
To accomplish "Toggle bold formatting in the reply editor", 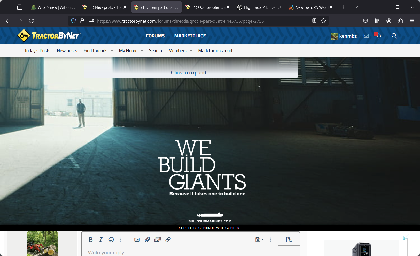I will coord(91,240).
